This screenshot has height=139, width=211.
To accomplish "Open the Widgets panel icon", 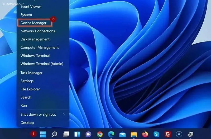I will coord(77,134).
